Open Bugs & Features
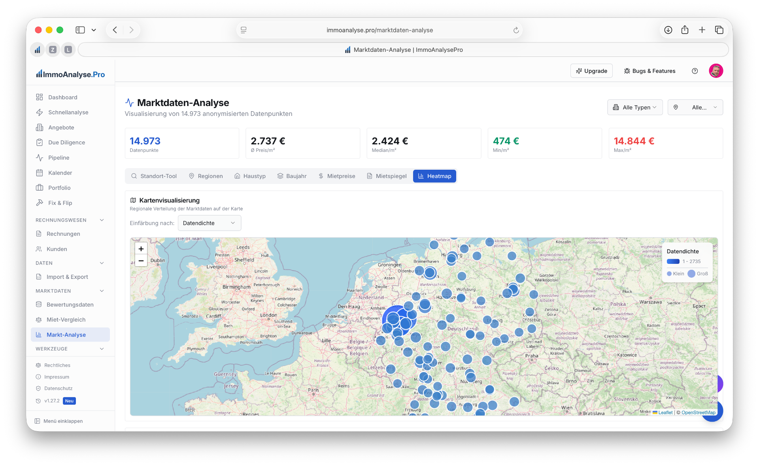This screenshot has height=466, width=759. (x=649, y=71)
